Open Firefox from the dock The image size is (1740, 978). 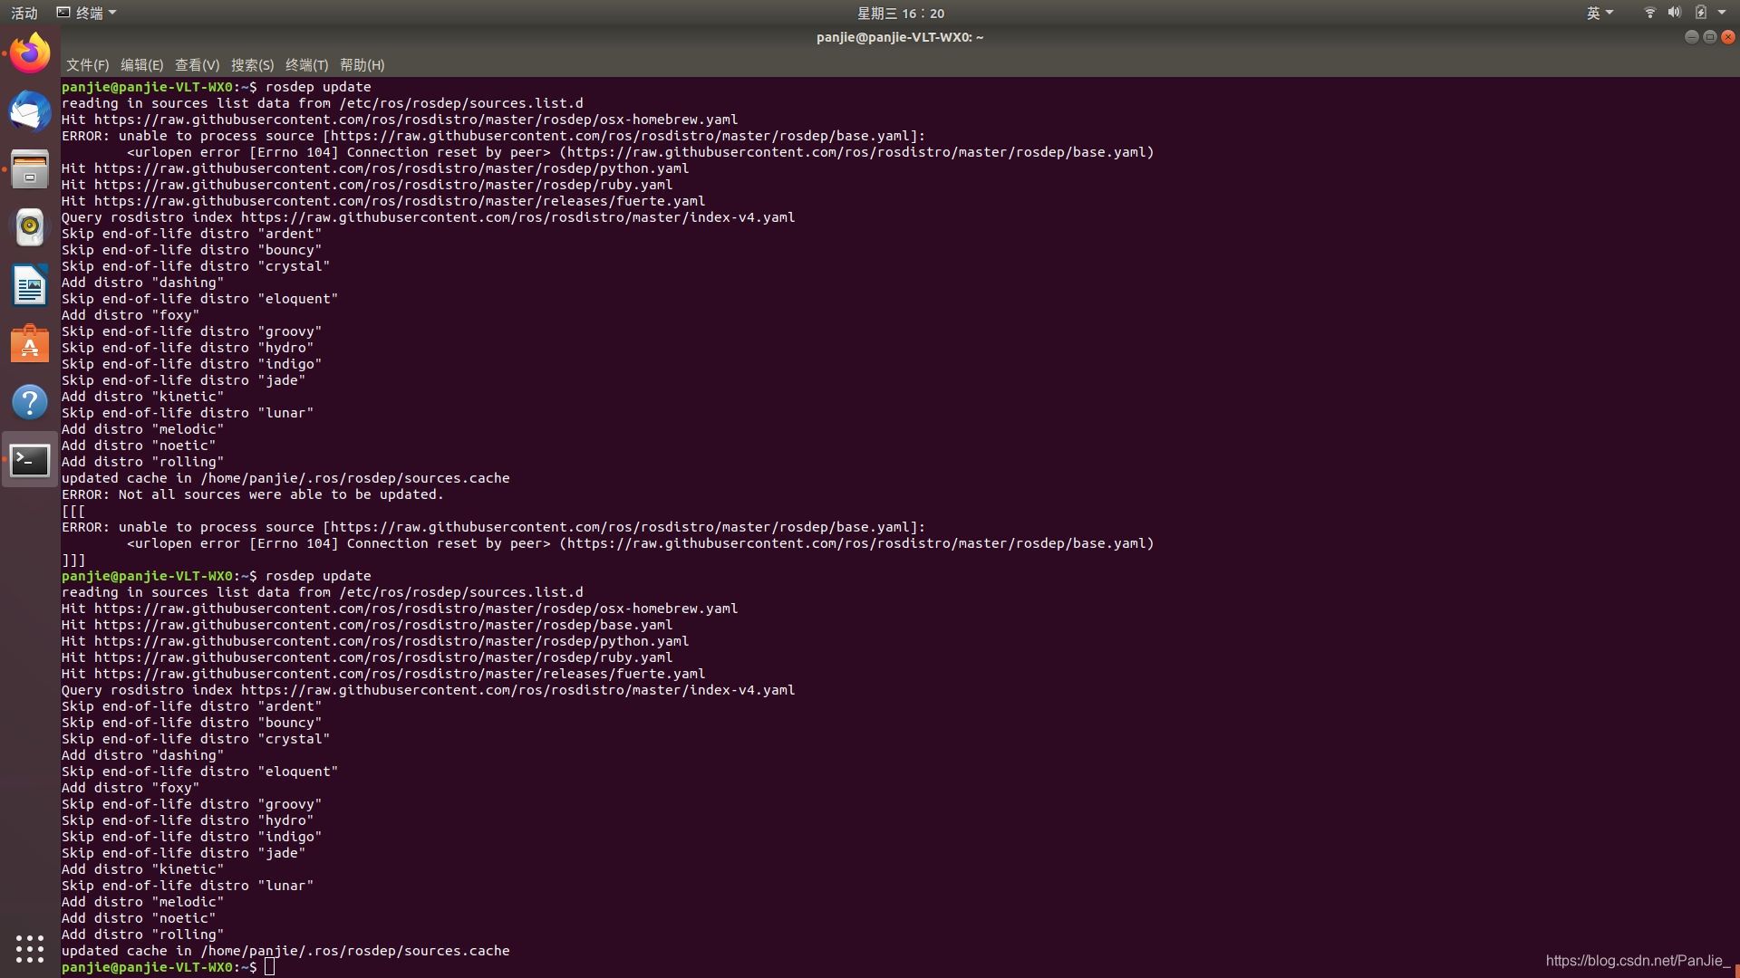click(x=30, y=53)
